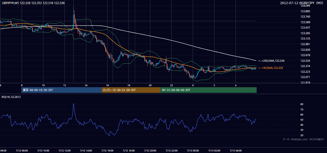Viewport: 327px width, 153px height.
Task: Select the 2012-07-12 GBP/JPY (M5) chart title
Action: (x=302, y=3)
